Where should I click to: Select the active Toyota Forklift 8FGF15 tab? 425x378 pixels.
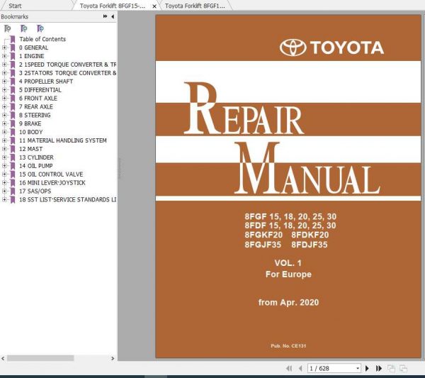pos(113,6)
